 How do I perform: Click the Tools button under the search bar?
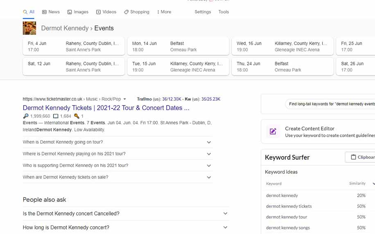[x=224, y=12]
